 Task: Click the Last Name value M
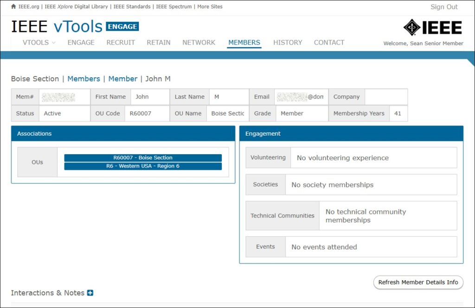(217, 97)
